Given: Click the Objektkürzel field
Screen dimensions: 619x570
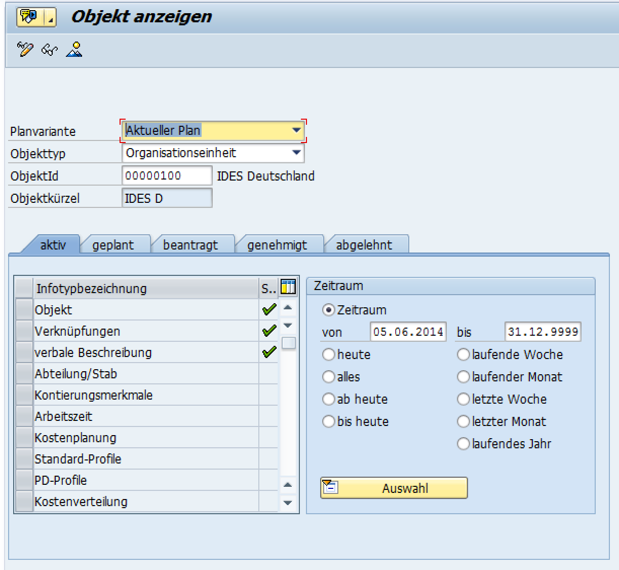Looking at the screenshot, I should (x=167, y=198).
